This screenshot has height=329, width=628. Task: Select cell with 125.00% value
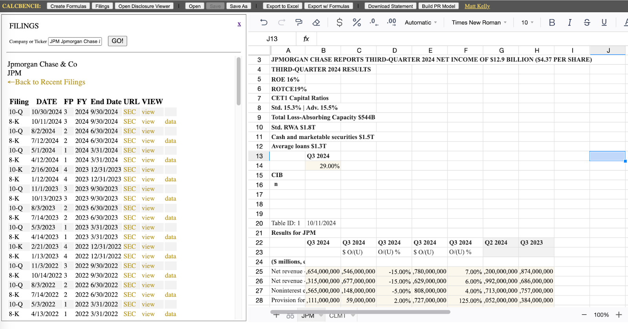pos(465,301)
